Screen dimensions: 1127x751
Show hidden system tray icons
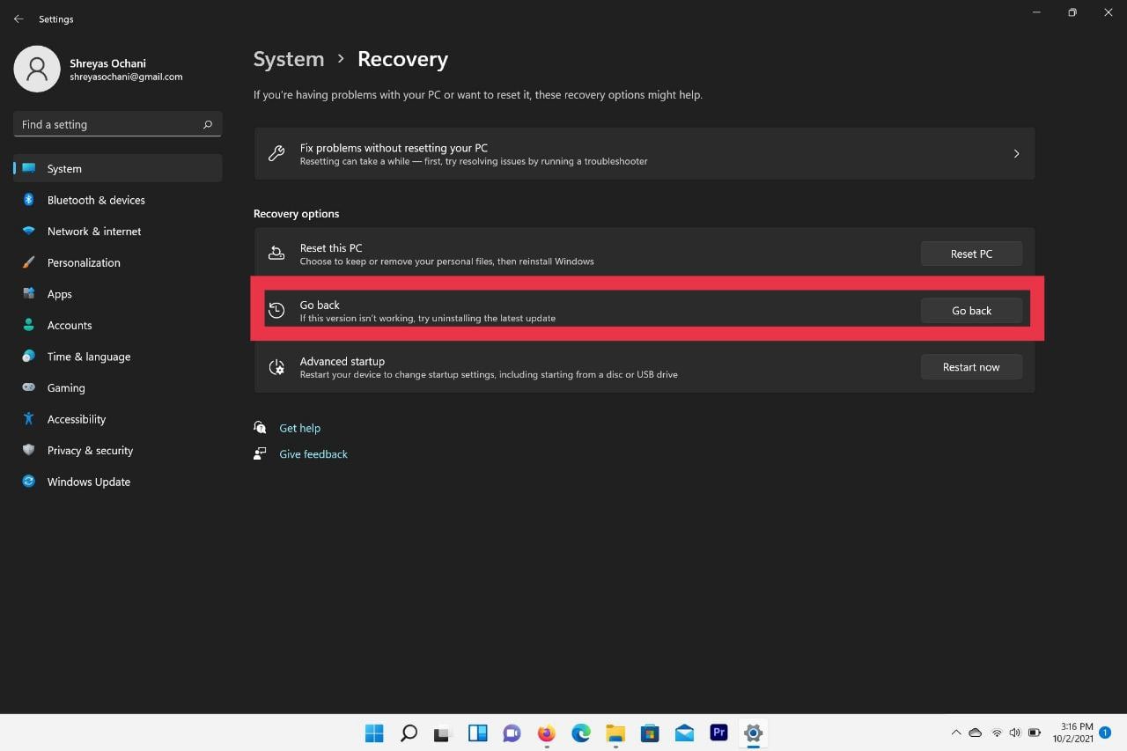(x=956, y=733)
